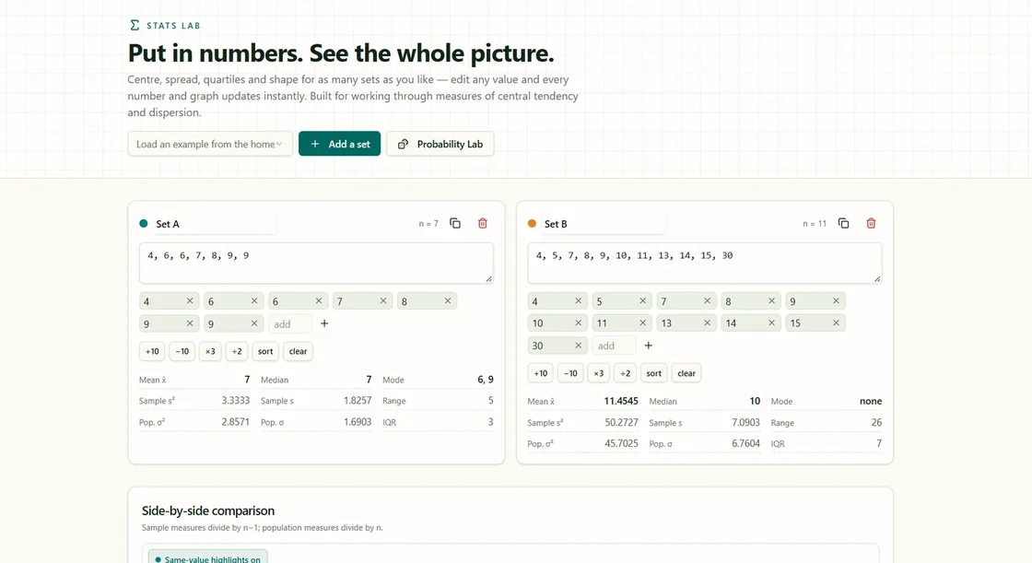Click Set B mode value none
Viewport: 1032px width, 563px height.
(x=870, y=401)
